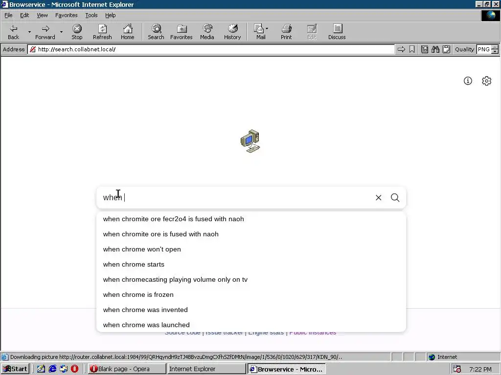Launch Opera from quick launch icon
The height and width of the screenshot is (375, 501).
pyautogui.click(x=75, y=369)
